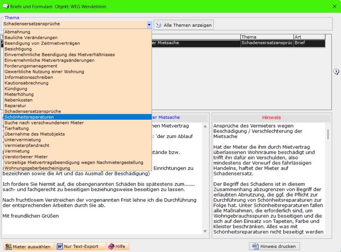Open Hilfe button
Viewport: 341px width, 252px height.
pos(118,246)
